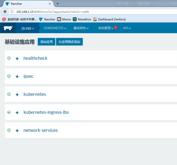Click the kubernetes-ingress-lbs layered status icon
The height and width of the screenshot is (165, 177).
(9, 112)
